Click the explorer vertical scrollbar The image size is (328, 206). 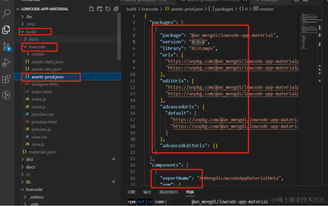(119, 37)
